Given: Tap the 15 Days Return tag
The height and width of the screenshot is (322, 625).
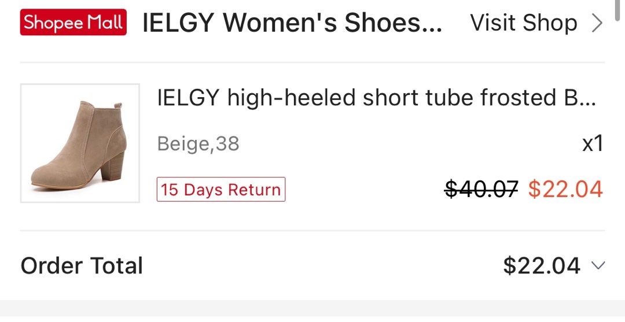Looking at the screenshot, I should (x=221, y=190).
